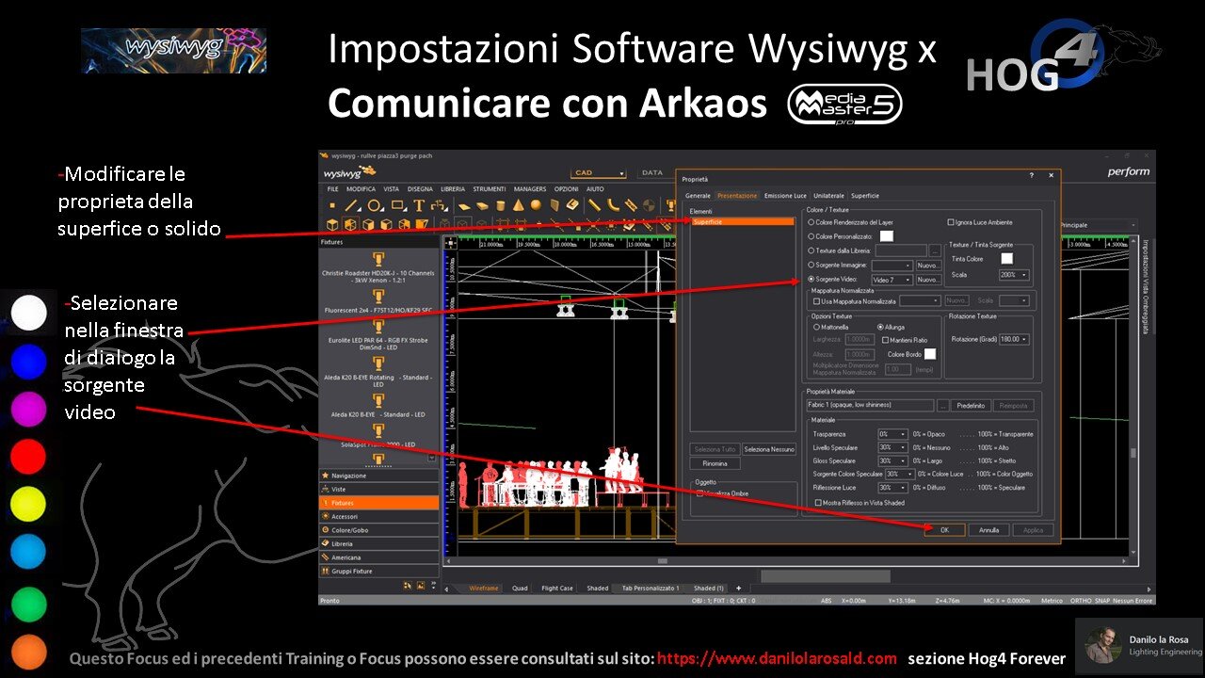Open the CAD mode dropdown
This screenshot has width=1205, height=678.
click(600, 173)
